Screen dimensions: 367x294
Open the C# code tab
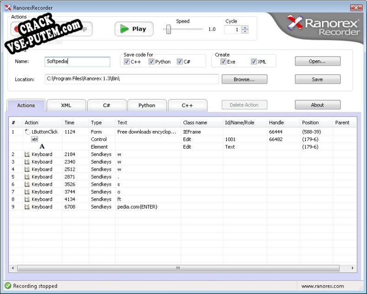point(107,105)
